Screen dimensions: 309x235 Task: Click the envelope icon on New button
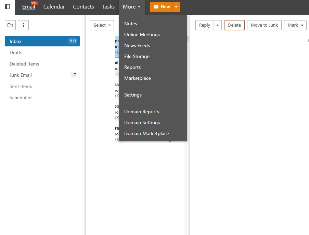(156, 7)
